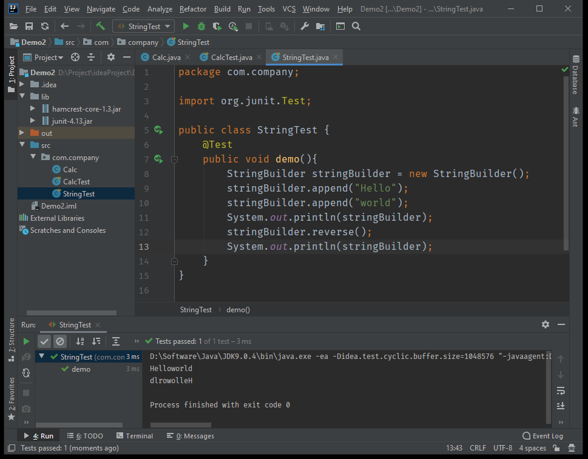This screenshot has width=588, height=459.
Task: Locate current file with crosshair icon
Action: point(75,57)
